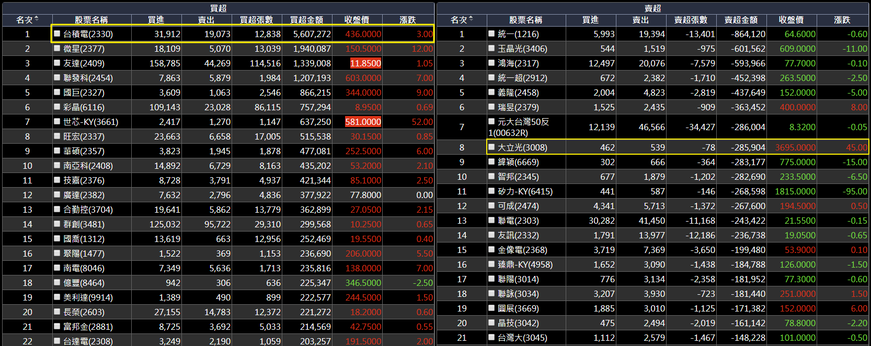Click stock name 可成(2474)
Viewport: 871px width, 346px height.
[x=518, y=206]
